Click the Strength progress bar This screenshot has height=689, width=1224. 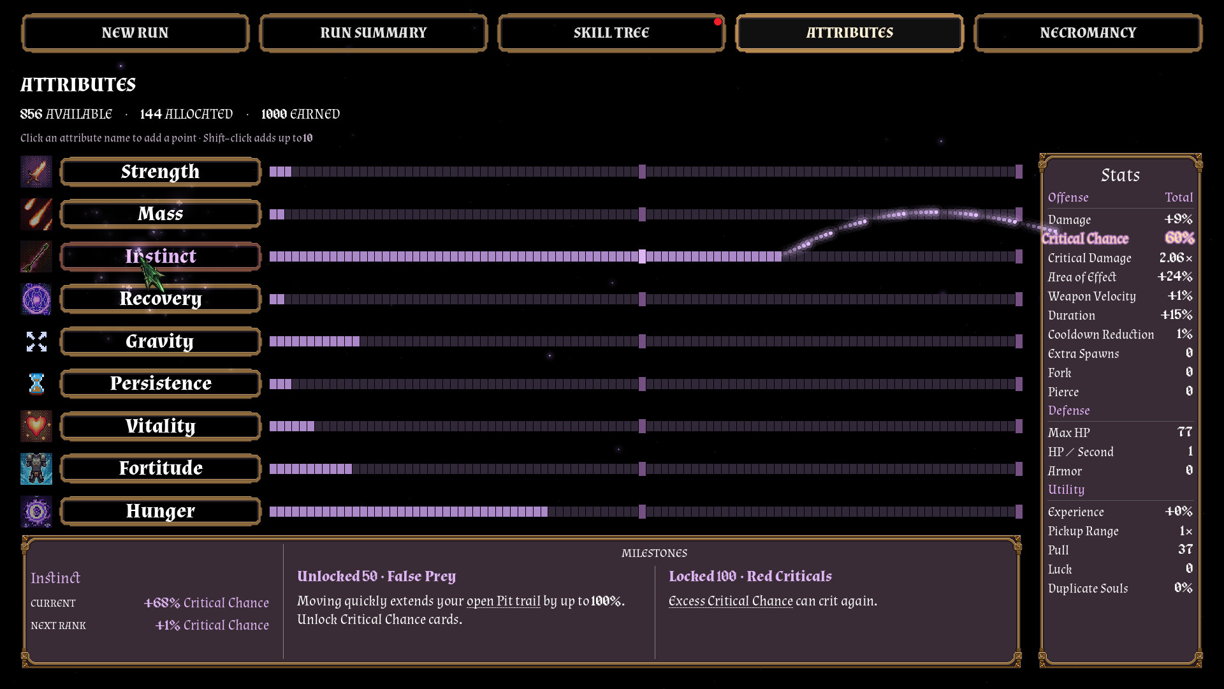pos(646,172)
